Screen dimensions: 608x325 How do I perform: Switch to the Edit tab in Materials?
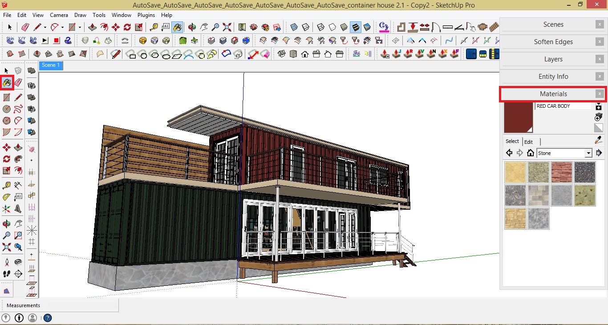(529, 142)
